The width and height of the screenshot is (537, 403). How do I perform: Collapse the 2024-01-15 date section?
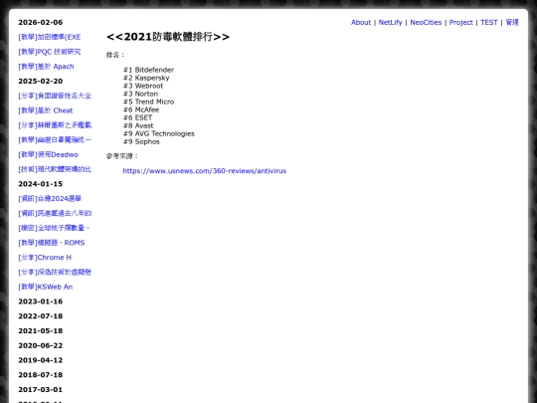(41, 184)
